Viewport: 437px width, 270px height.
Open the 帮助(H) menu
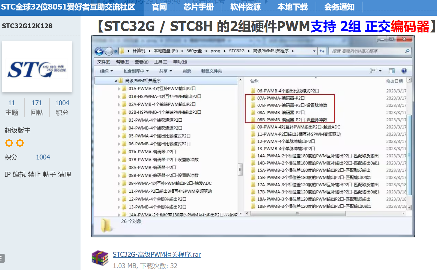pos(180,62)
